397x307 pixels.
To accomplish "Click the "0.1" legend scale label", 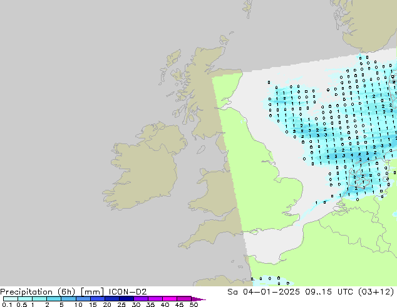I will pyautogui.click(x=7, y=304).
